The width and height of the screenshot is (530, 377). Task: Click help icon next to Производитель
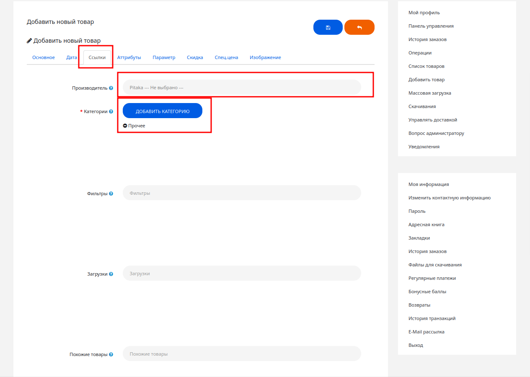tap(111, 88)
